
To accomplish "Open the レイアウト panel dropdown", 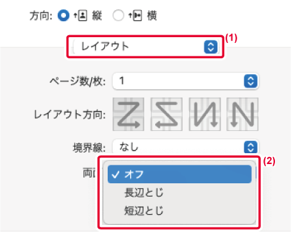I will click(x=145, y=47).
